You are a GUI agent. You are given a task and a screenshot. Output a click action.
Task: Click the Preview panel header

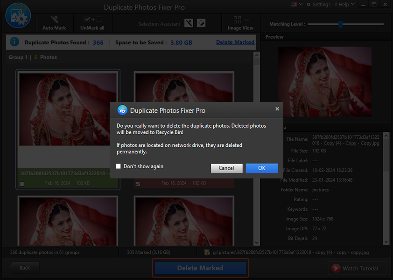coord(274,37)
